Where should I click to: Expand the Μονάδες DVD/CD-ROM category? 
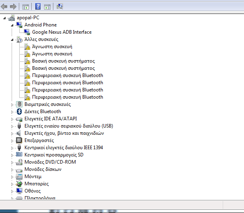click(12, 162)
